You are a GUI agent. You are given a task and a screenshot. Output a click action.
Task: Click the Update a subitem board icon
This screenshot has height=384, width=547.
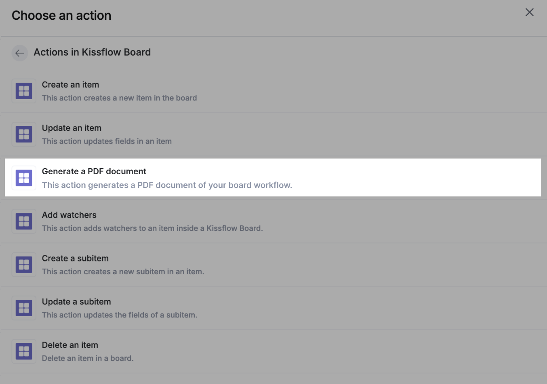(24, 308)
